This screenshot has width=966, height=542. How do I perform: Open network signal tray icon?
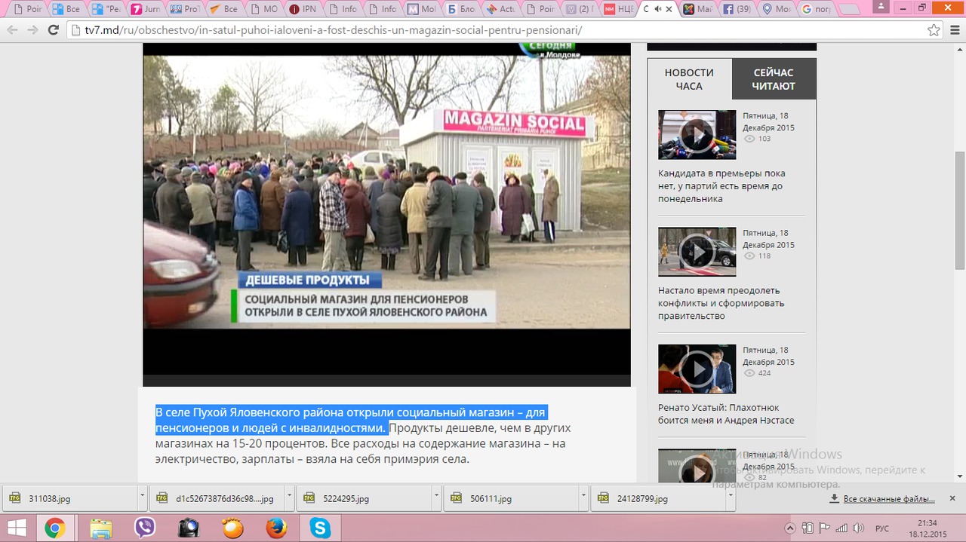click(841, 528)
